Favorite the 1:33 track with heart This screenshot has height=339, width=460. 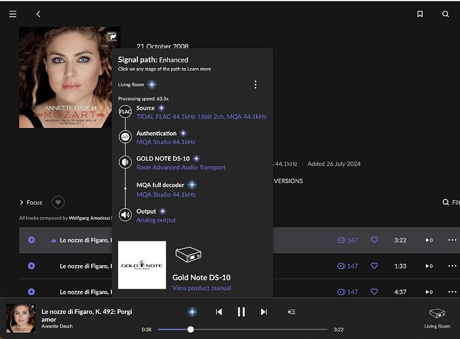(374, 266)
